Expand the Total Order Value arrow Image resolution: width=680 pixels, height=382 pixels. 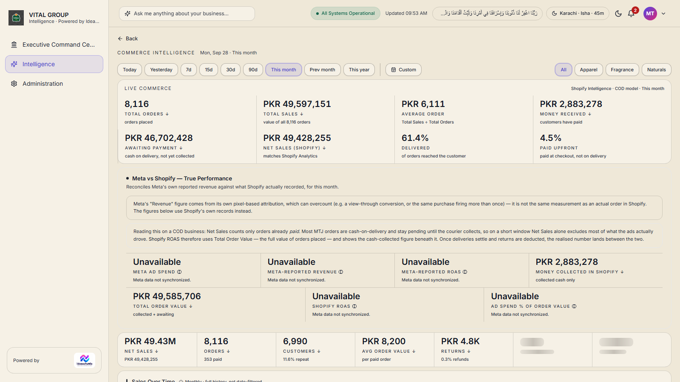(x=191, y=306)
